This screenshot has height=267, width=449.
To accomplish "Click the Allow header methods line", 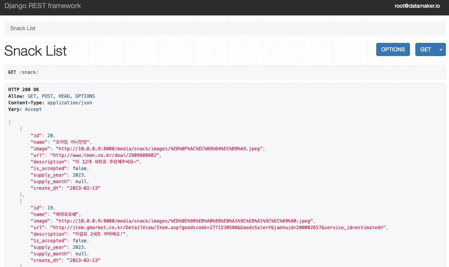I will coord(51,96).
